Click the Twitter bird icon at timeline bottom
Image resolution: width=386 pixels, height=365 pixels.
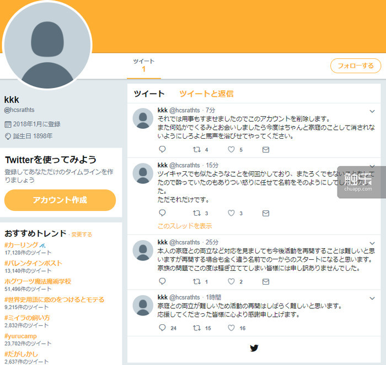pos(254,348)
